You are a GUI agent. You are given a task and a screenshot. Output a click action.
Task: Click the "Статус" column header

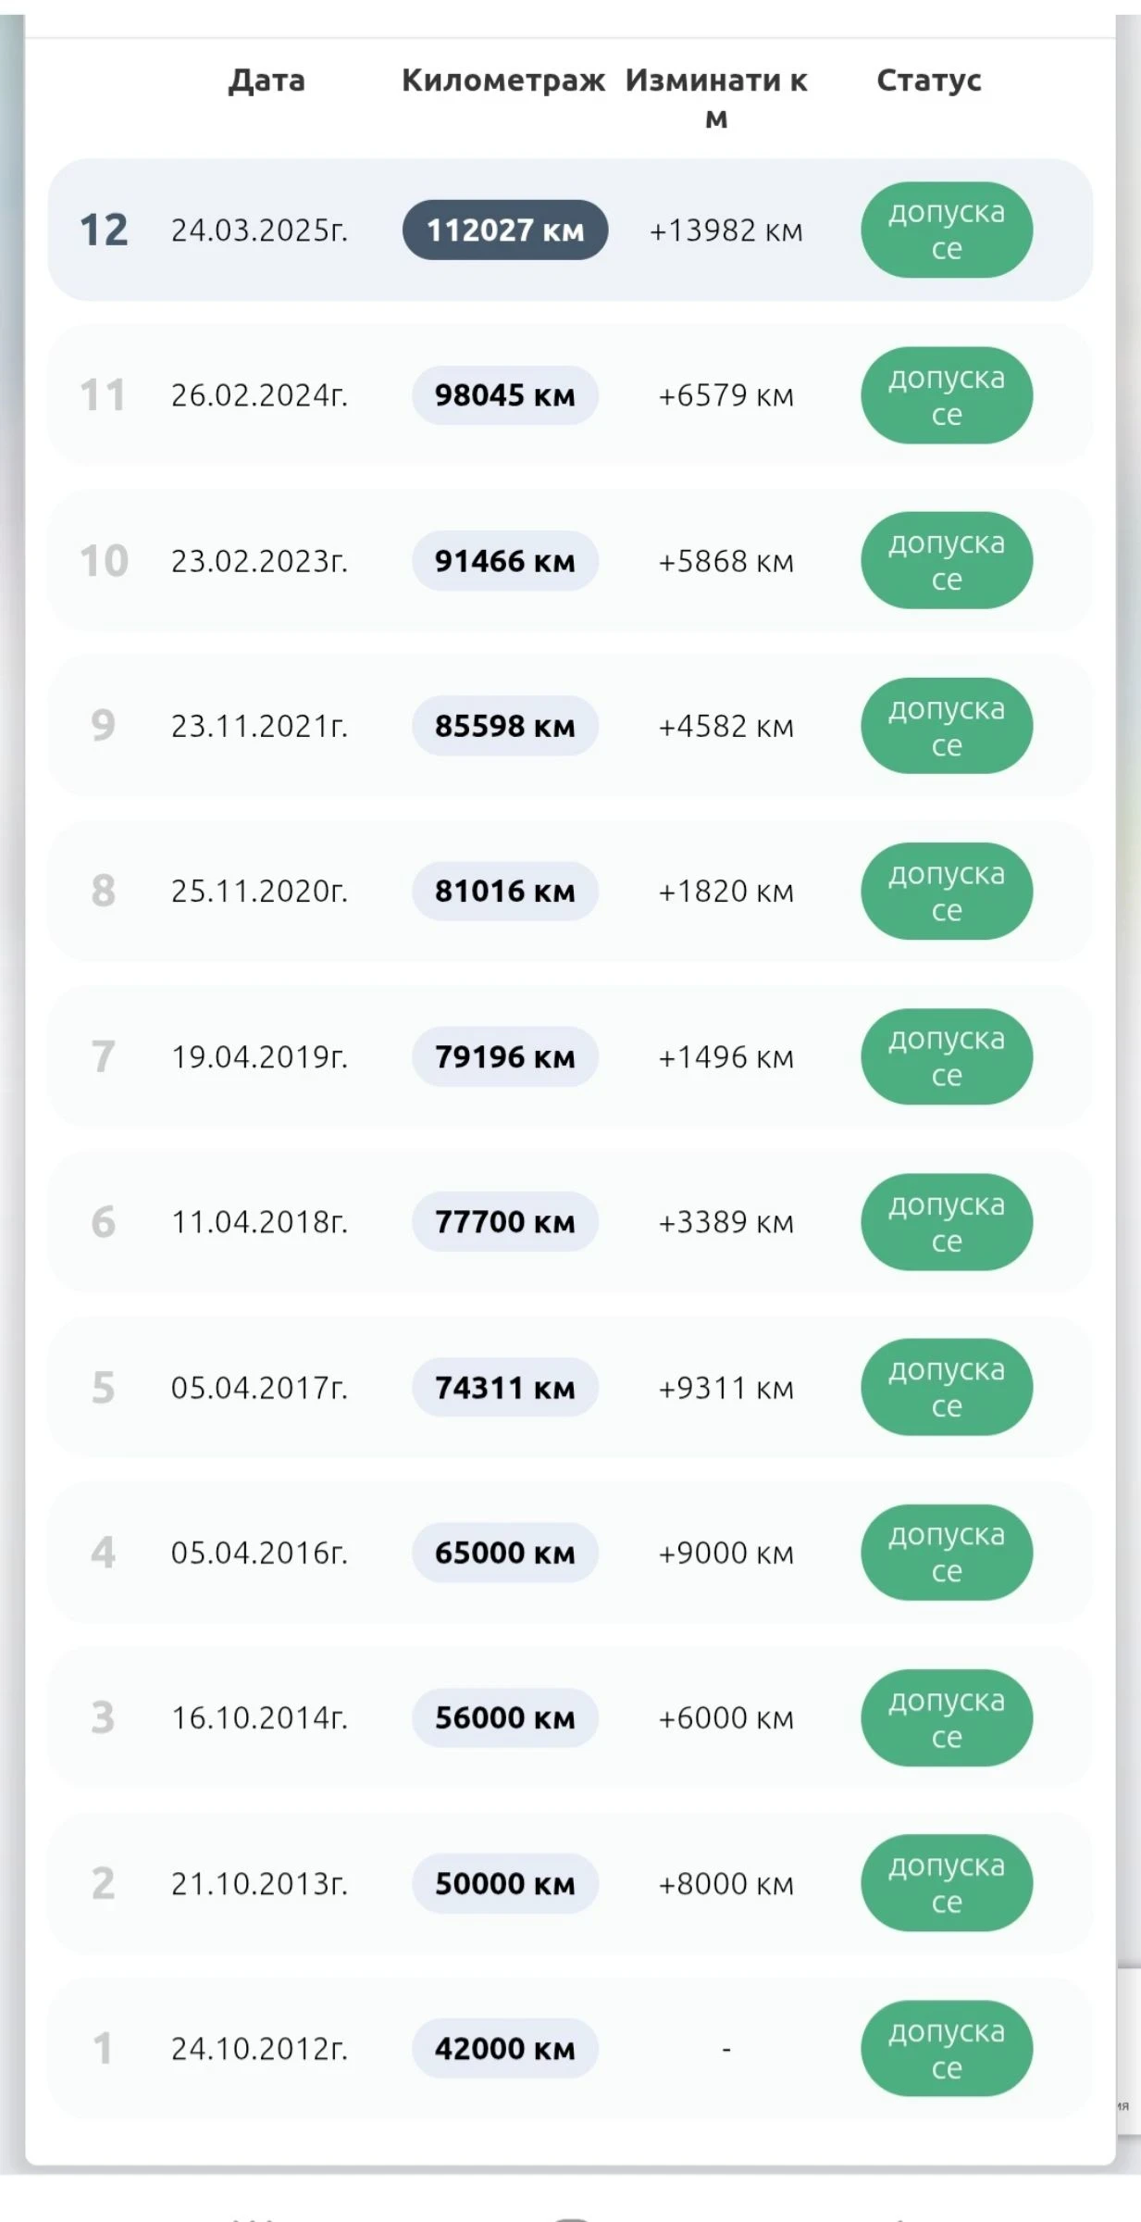point(928,81)
